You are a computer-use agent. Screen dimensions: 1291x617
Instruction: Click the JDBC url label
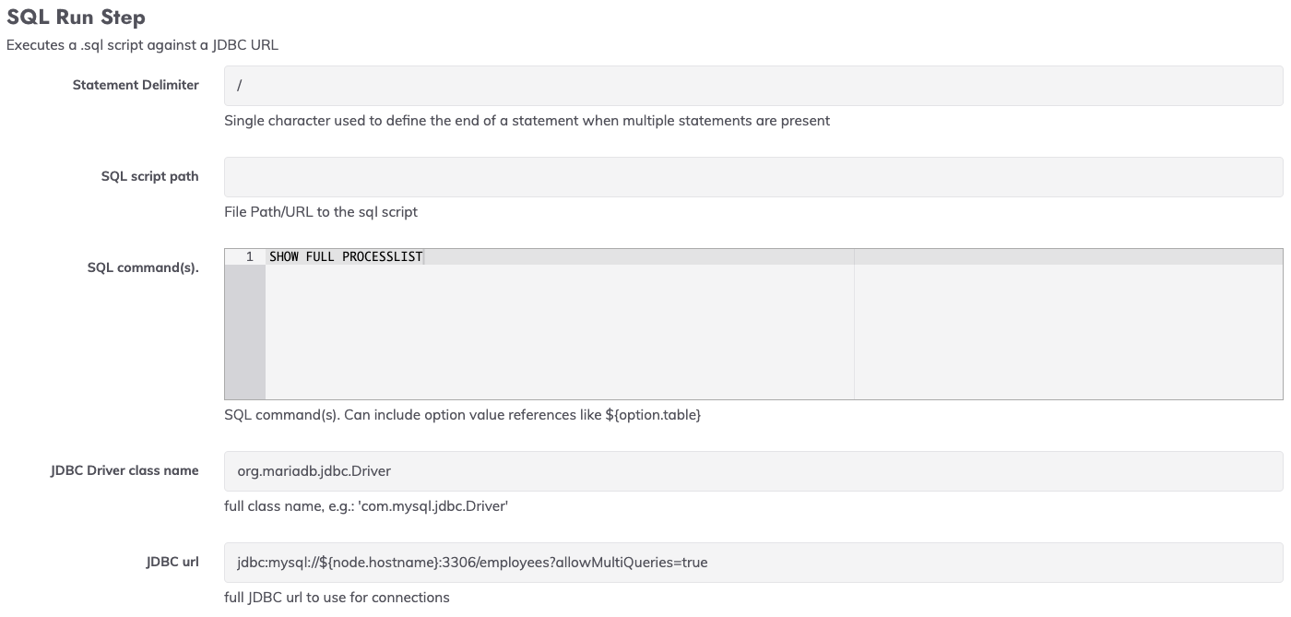[x=172, y=562]
